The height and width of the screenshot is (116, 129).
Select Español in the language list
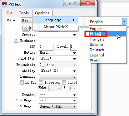[x=108, y=55]
